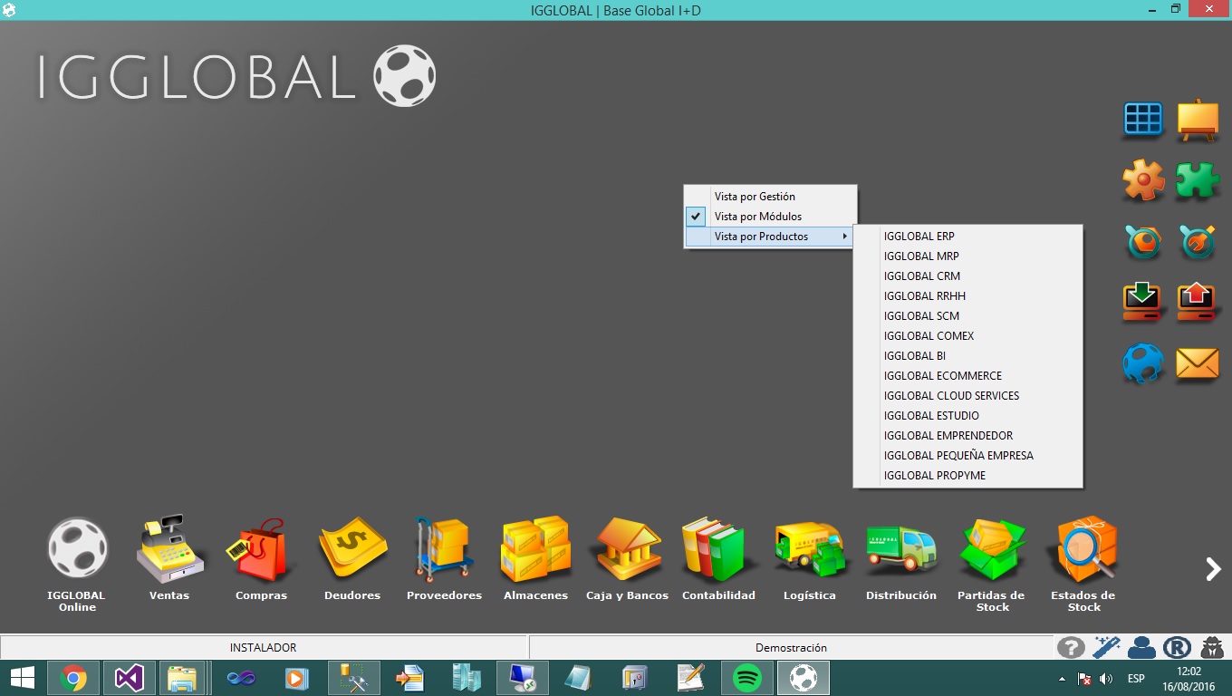Viewport: 1232px width, 696px height.
Task: Open Google Chrome from the taskbar
Action: (x=73, y=678)
